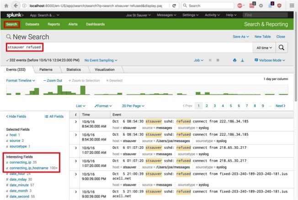Zoom Out the timeline
Screen dimensions: 298x200
(53, 81)
